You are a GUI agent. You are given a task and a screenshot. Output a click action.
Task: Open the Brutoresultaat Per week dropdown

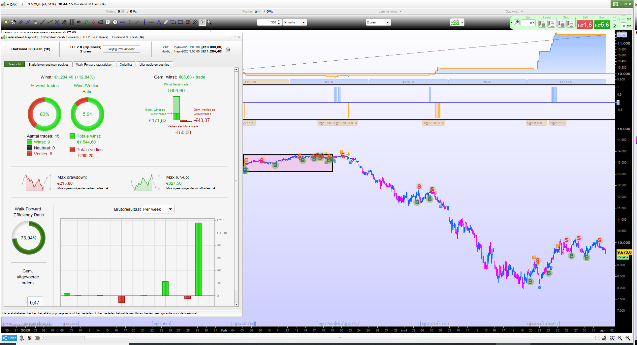coord(158,209)
